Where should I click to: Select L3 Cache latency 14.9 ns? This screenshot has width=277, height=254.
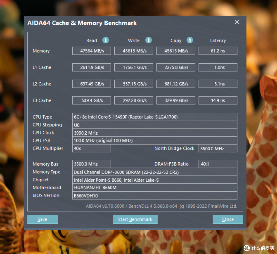tap(218, 100)
